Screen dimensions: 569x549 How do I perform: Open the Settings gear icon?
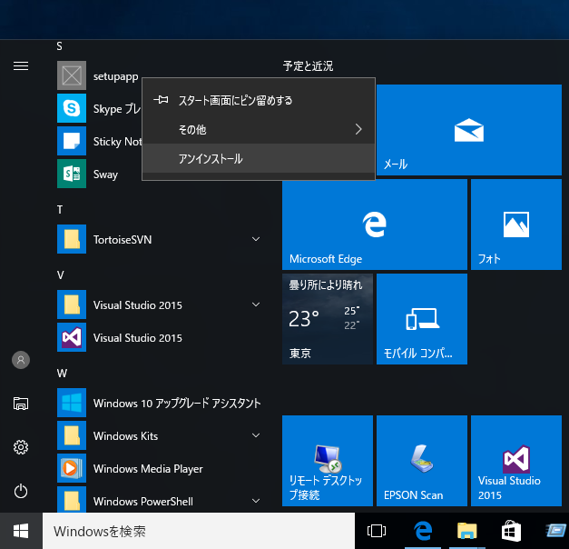(x=21, y=447)
